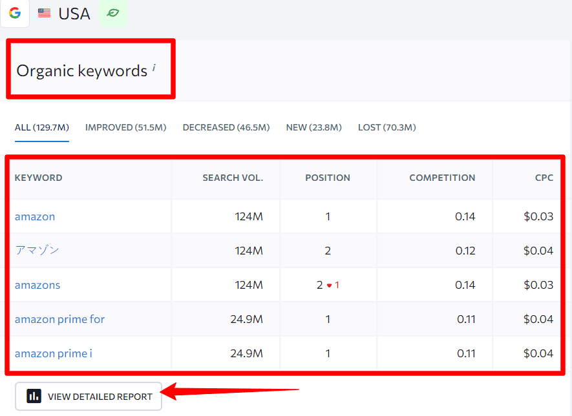The height and width of the screenshot is (416, 572).
Task: Click competition 0.12 in アマゾン row
Action: click(x=465, y=251)
